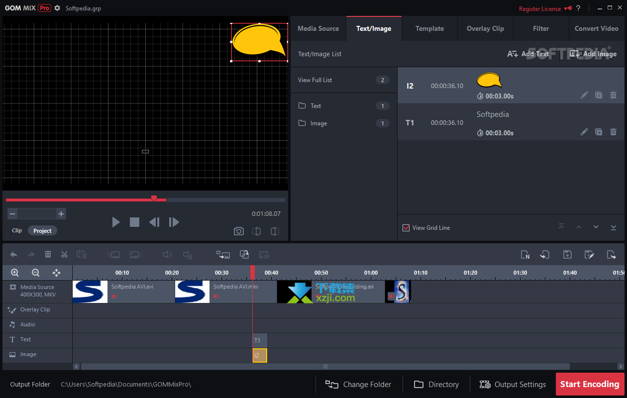Move selected item to top of list
The image size is (627, 398).
click(561, 227)
